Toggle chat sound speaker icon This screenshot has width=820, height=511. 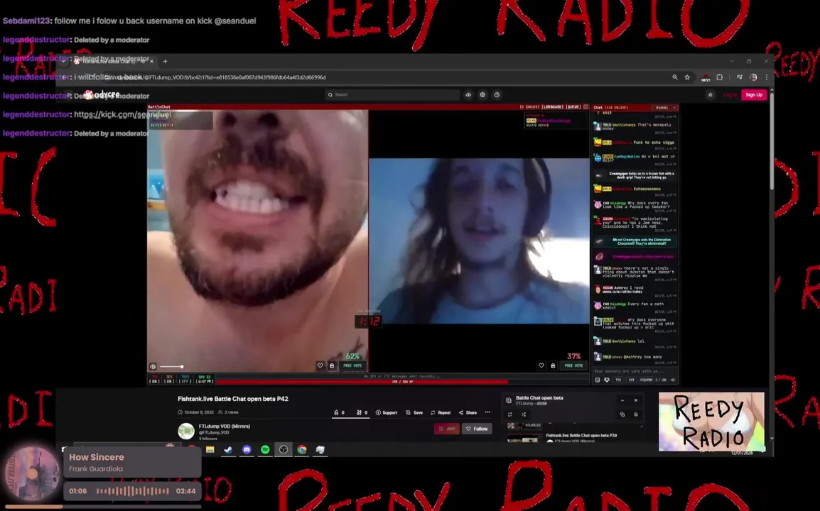coord(673,380)
